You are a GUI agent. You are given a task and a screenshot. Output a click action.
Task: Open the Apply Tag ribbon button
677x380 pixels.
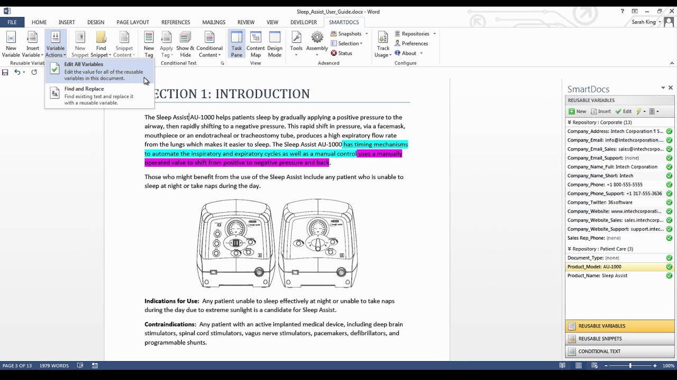click(166, 44)
